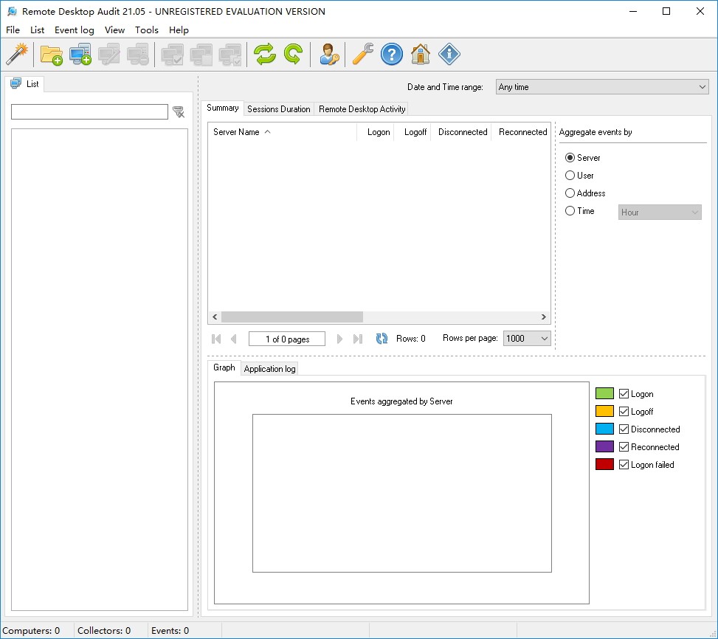Open settings with the wrench icon

362,55
